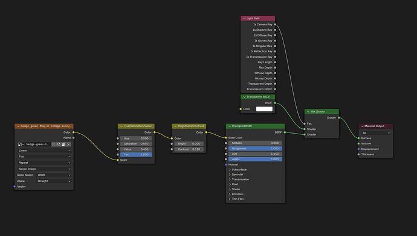Click the Image Texture Alpha output socket
Screen dimensions: 417x236
pyautogui.click(x=74, y=138)
